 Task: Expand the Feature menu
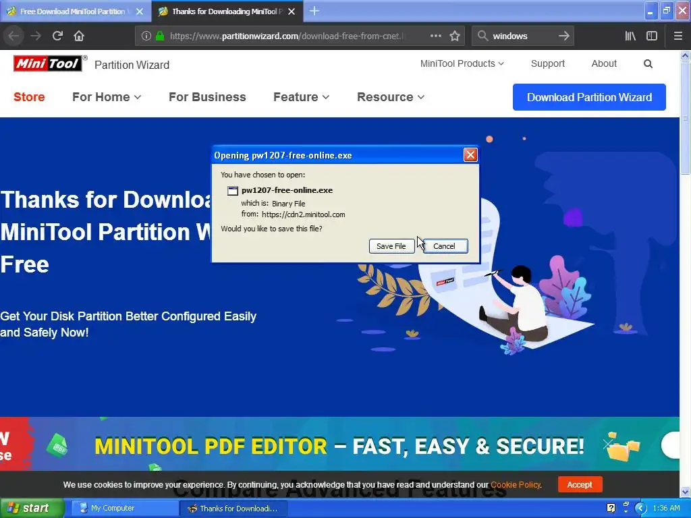(x=301, y=97)
